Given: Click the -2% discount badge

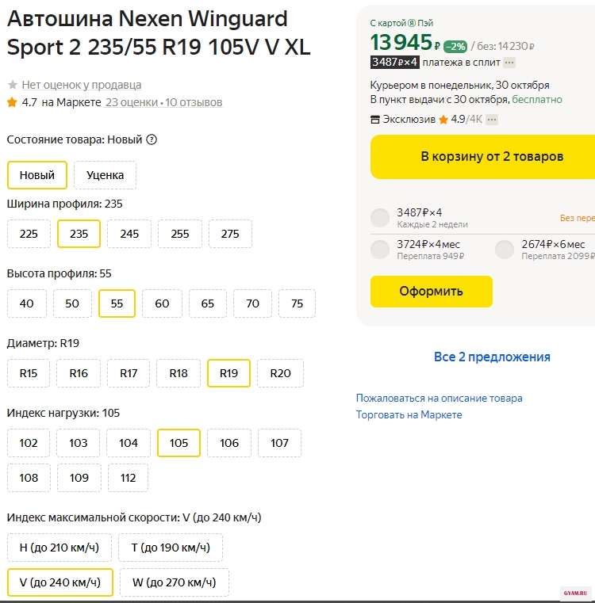Looking at the screenshot, I should point(455,46).
